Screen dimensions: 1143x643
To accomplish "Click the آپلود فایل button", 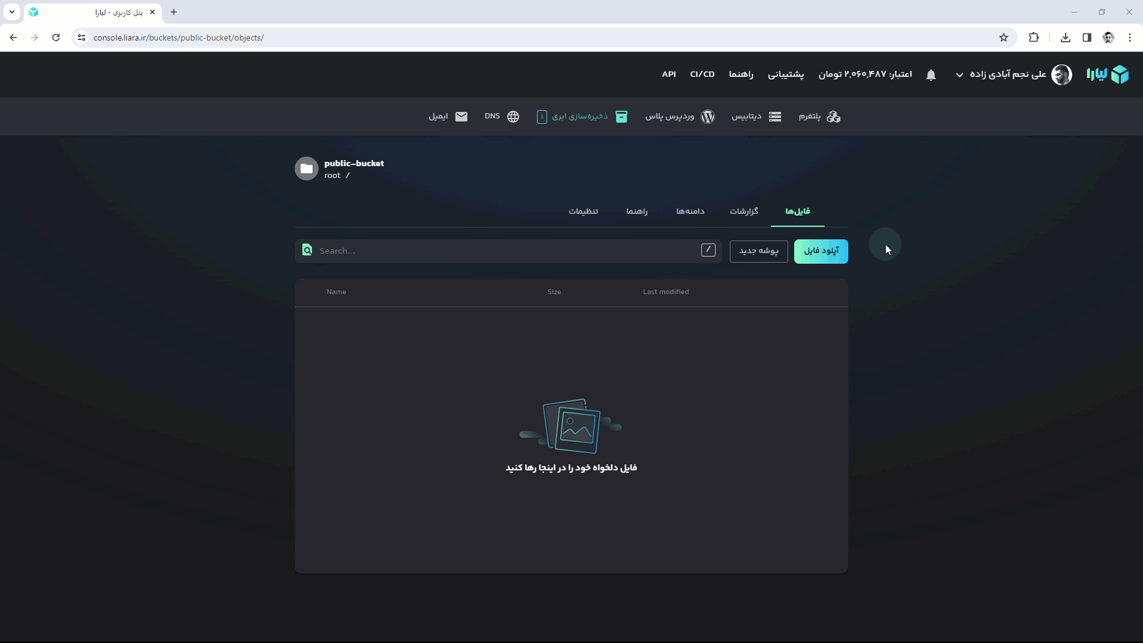I will coord(821,251).
